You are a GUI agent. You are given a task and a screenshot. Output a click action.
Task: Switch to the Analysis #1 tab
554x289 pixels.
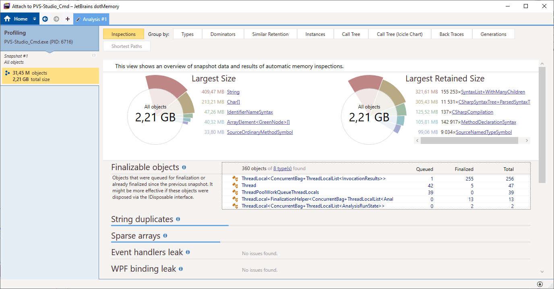pyautogui.click(x=91, y=19)
